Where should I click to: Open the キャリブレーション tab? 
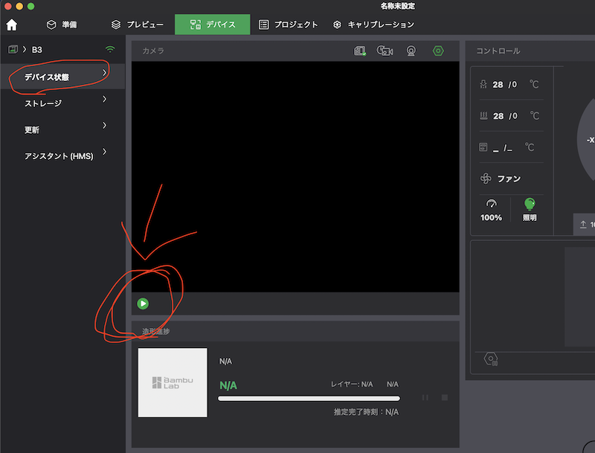coord(373,25)
